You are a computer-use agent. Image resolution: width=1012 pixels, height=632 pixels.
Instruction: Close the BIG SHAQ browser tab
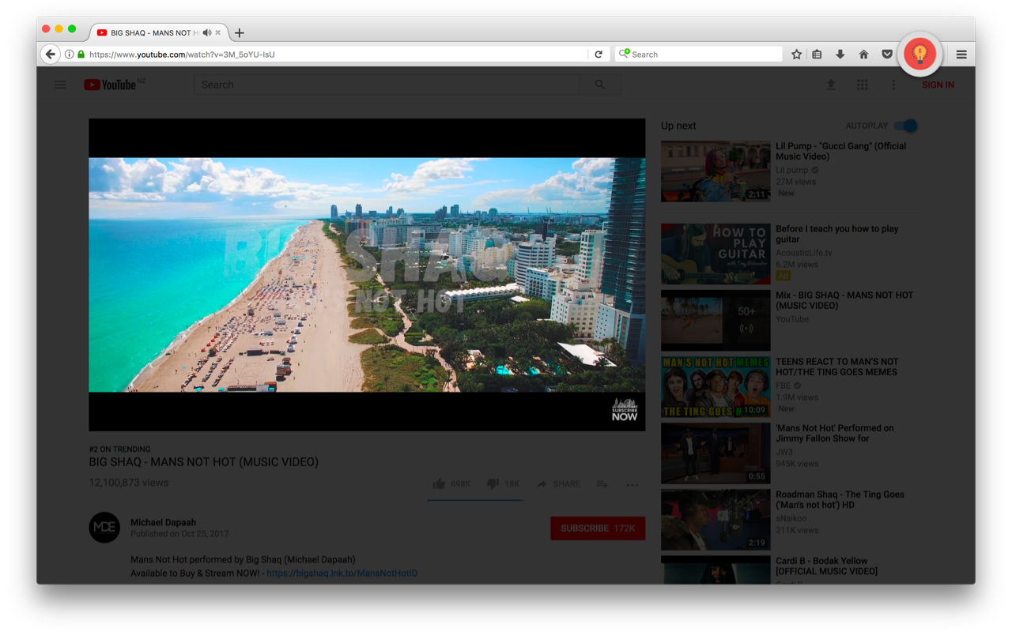point(218,32)
